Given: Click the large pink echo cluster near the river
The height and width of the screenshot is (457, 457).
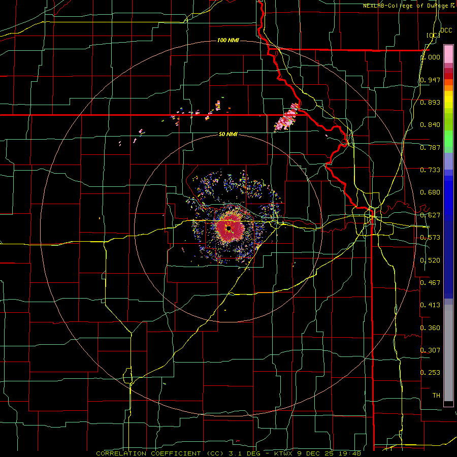Looking at the screenshot, I should tap(287, 117).
